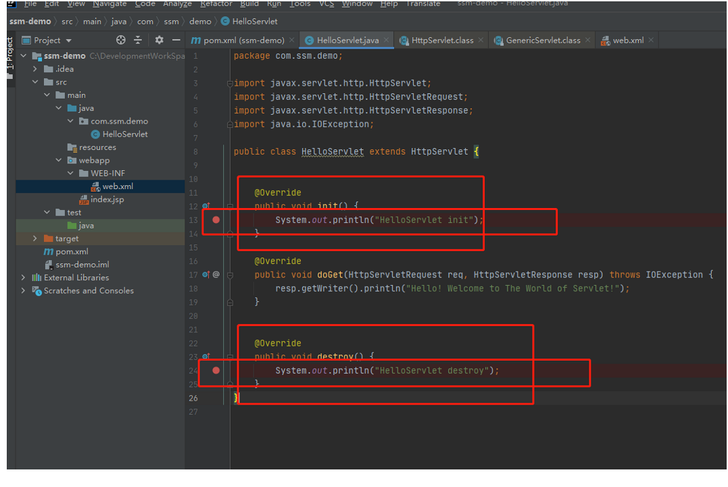Click the collapse all icon in Project panel
This screenshot has height=487, width=728.
tap(138, 40)
